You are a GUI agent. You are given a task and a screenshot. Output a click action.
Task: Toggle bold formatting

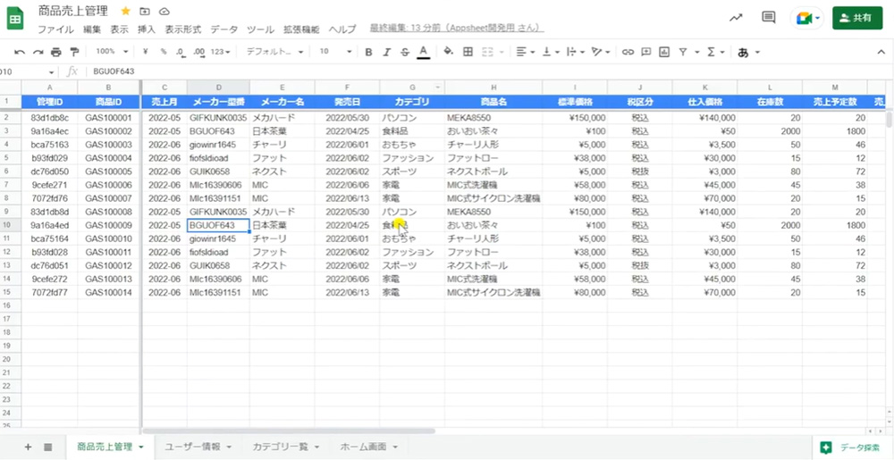[x=368, y=53]
